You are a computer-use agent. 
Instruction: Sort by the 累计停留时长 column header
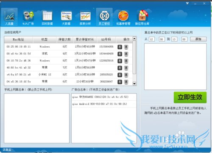click(85, 40)
